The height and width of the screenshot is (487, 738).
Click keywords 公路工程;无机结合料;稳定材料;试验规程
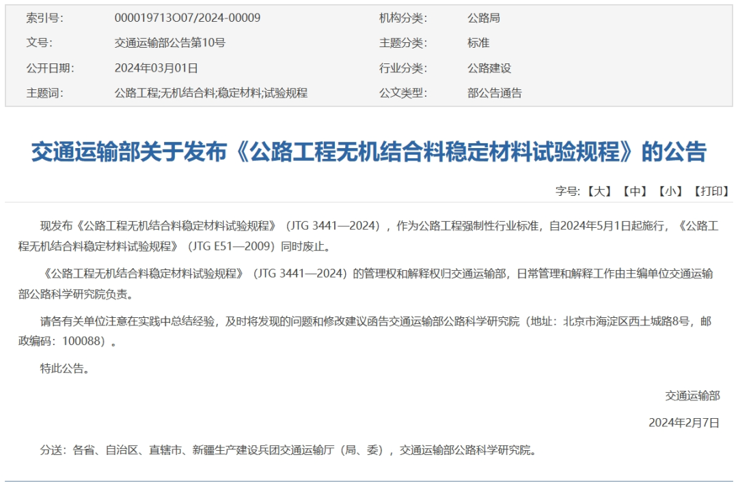pyautogui.click(x=211, y=93)
